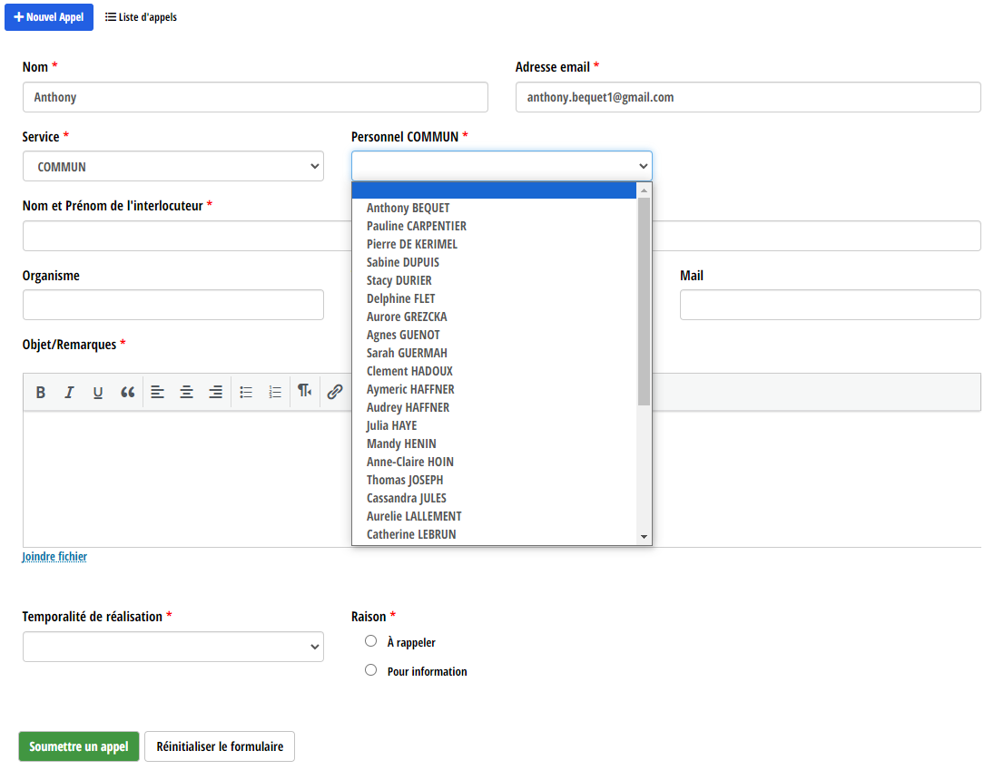Center-align text in the editor
The image size is (1004, 770).
tap(186, 393)
